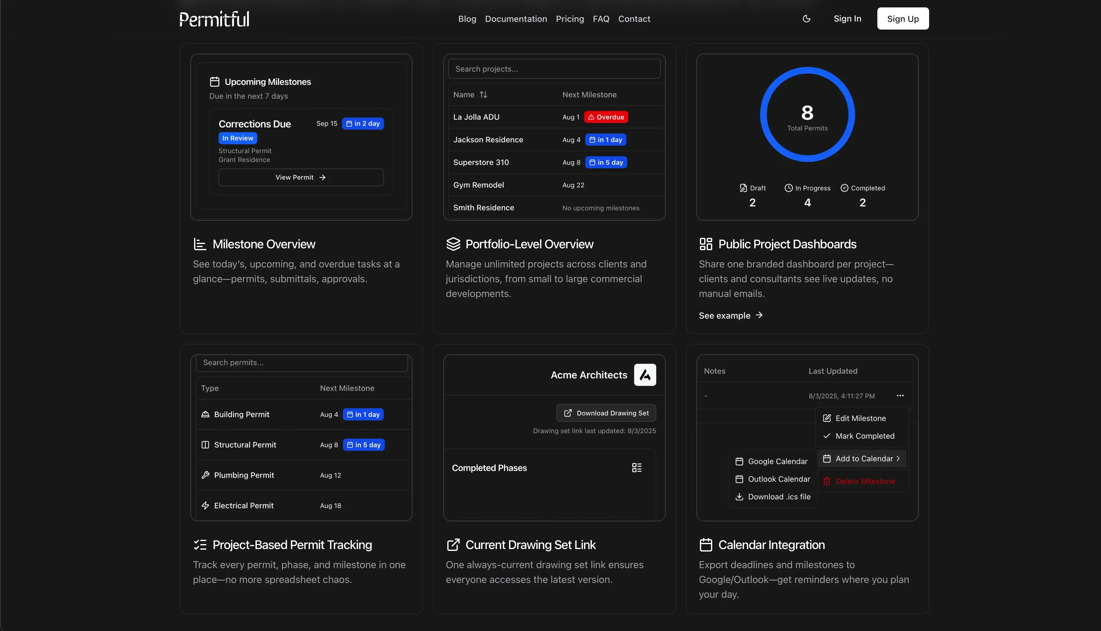This screenshot has height=631, width=1101.
Task: Click the Overdue warning badge
Action: coord(606,117)
